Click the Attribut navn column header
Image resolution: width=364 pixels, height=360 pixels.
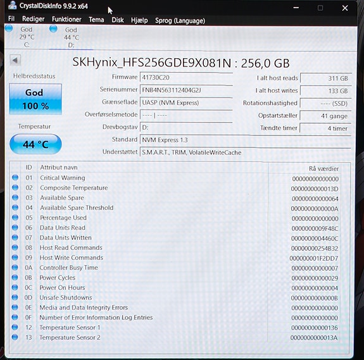pos(59,168)
